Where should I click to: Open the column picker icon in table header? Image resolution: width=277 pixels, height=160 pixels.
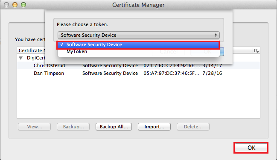coord(257,50)
